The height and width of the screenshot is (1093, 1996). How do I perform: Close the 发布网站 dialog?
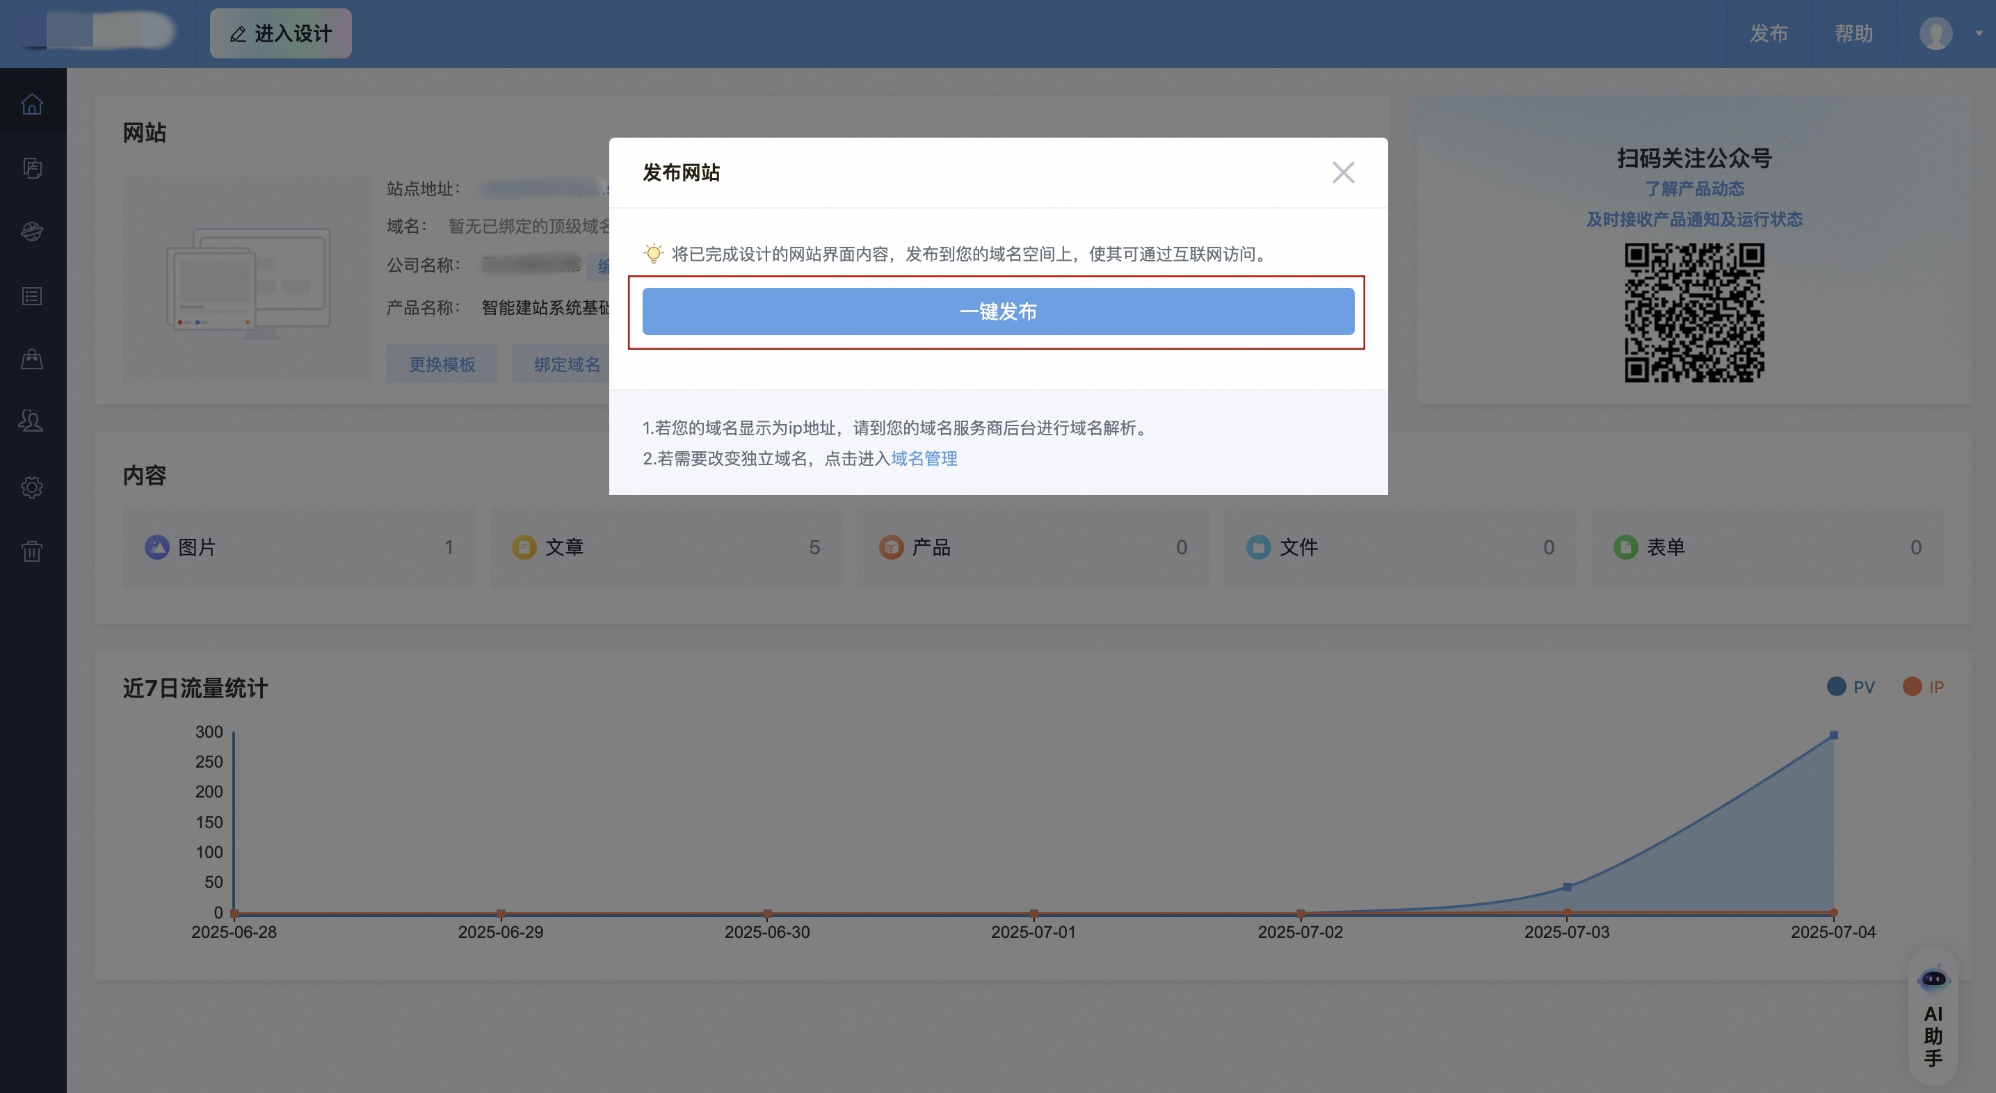point(1344,172)
